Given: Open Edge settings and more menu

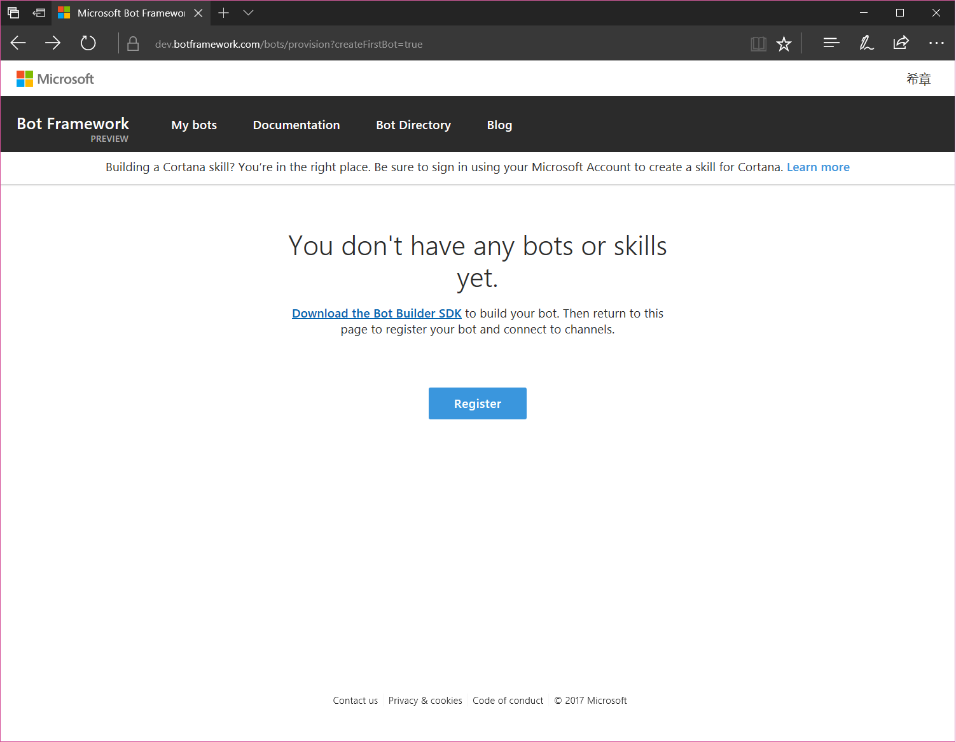Looking at the screenshot, I should click(x=936, y=43).
